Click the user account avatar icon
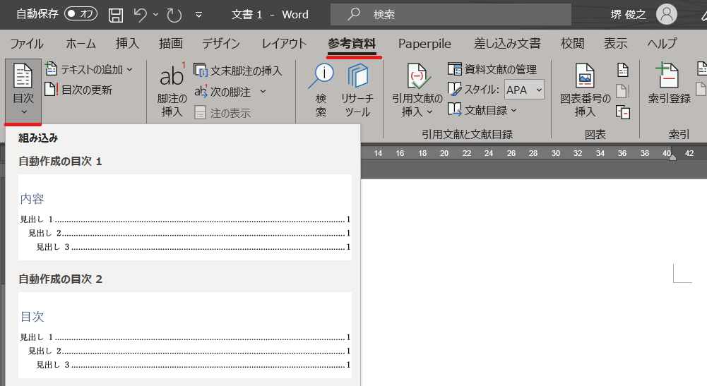This screenshot has height=386, width=707. pos(667,14)
